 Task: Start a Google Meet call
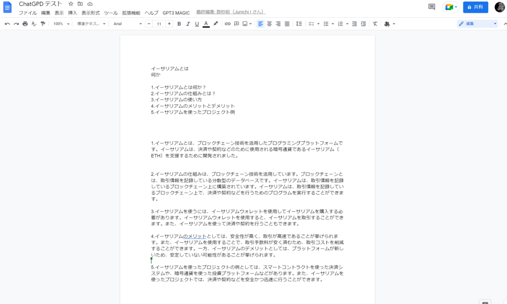tap(451, 7)
